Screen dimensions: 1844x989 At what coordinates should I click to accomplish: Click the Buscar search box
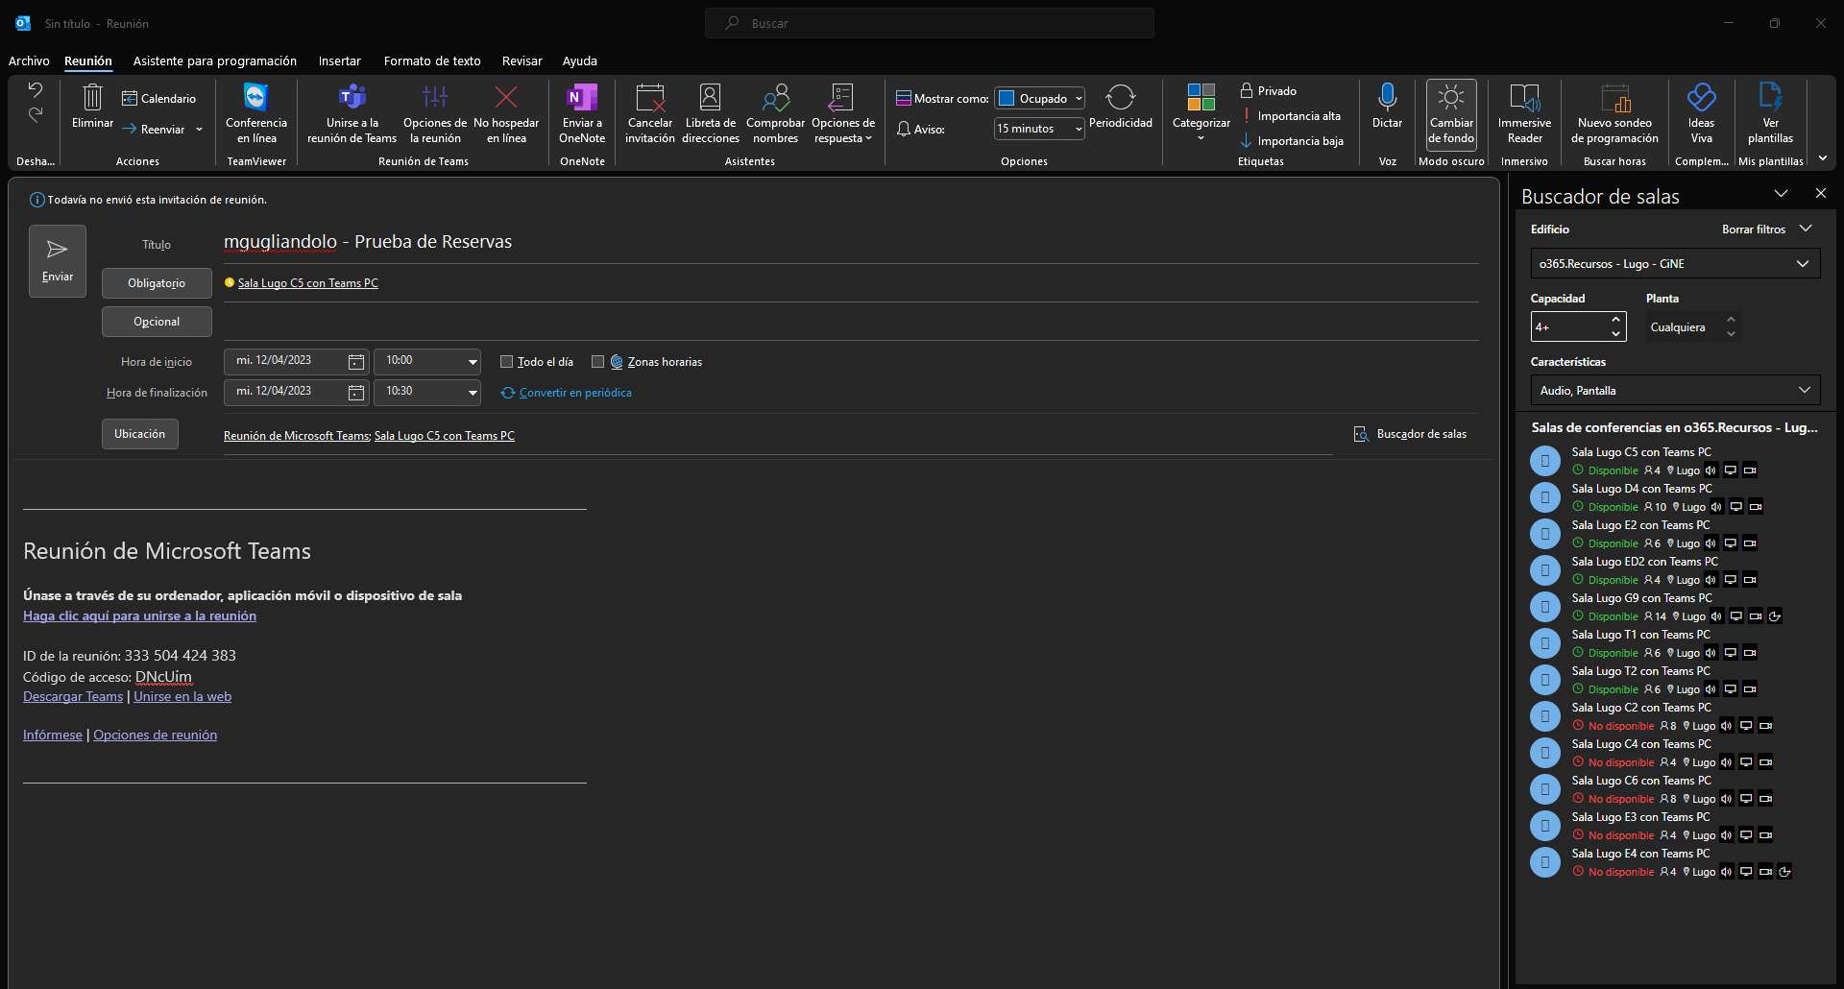point(930,23)
